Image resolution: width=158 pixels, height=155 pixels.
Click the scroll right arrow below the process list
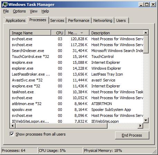(x=140, y=126)
